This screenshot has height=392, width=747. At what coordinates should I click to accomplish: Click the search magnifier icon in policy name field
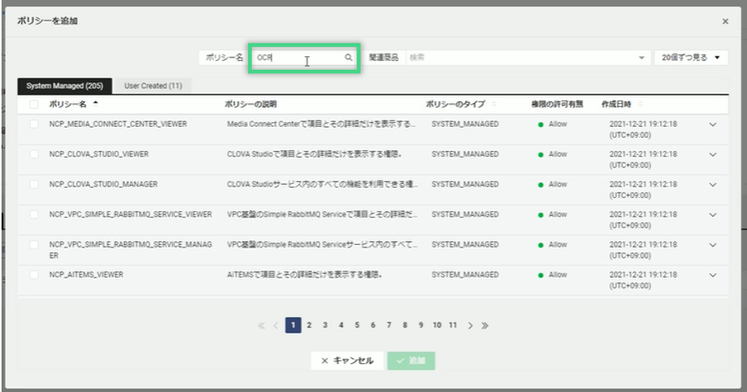pyautogui.click(x=349, y=58)
